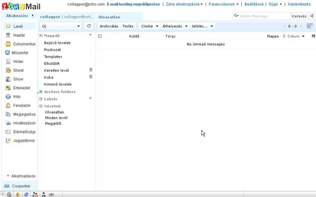Collapse the Mappák folder tree
The width and height of the screenshot is (316, 197).
pos(41,35)
